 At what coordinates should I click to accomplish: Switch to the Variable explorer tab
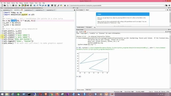click(80, 27)
